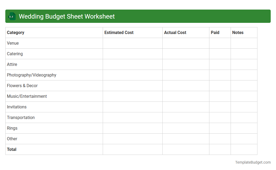Click the Attire row label

pos(12,64)
